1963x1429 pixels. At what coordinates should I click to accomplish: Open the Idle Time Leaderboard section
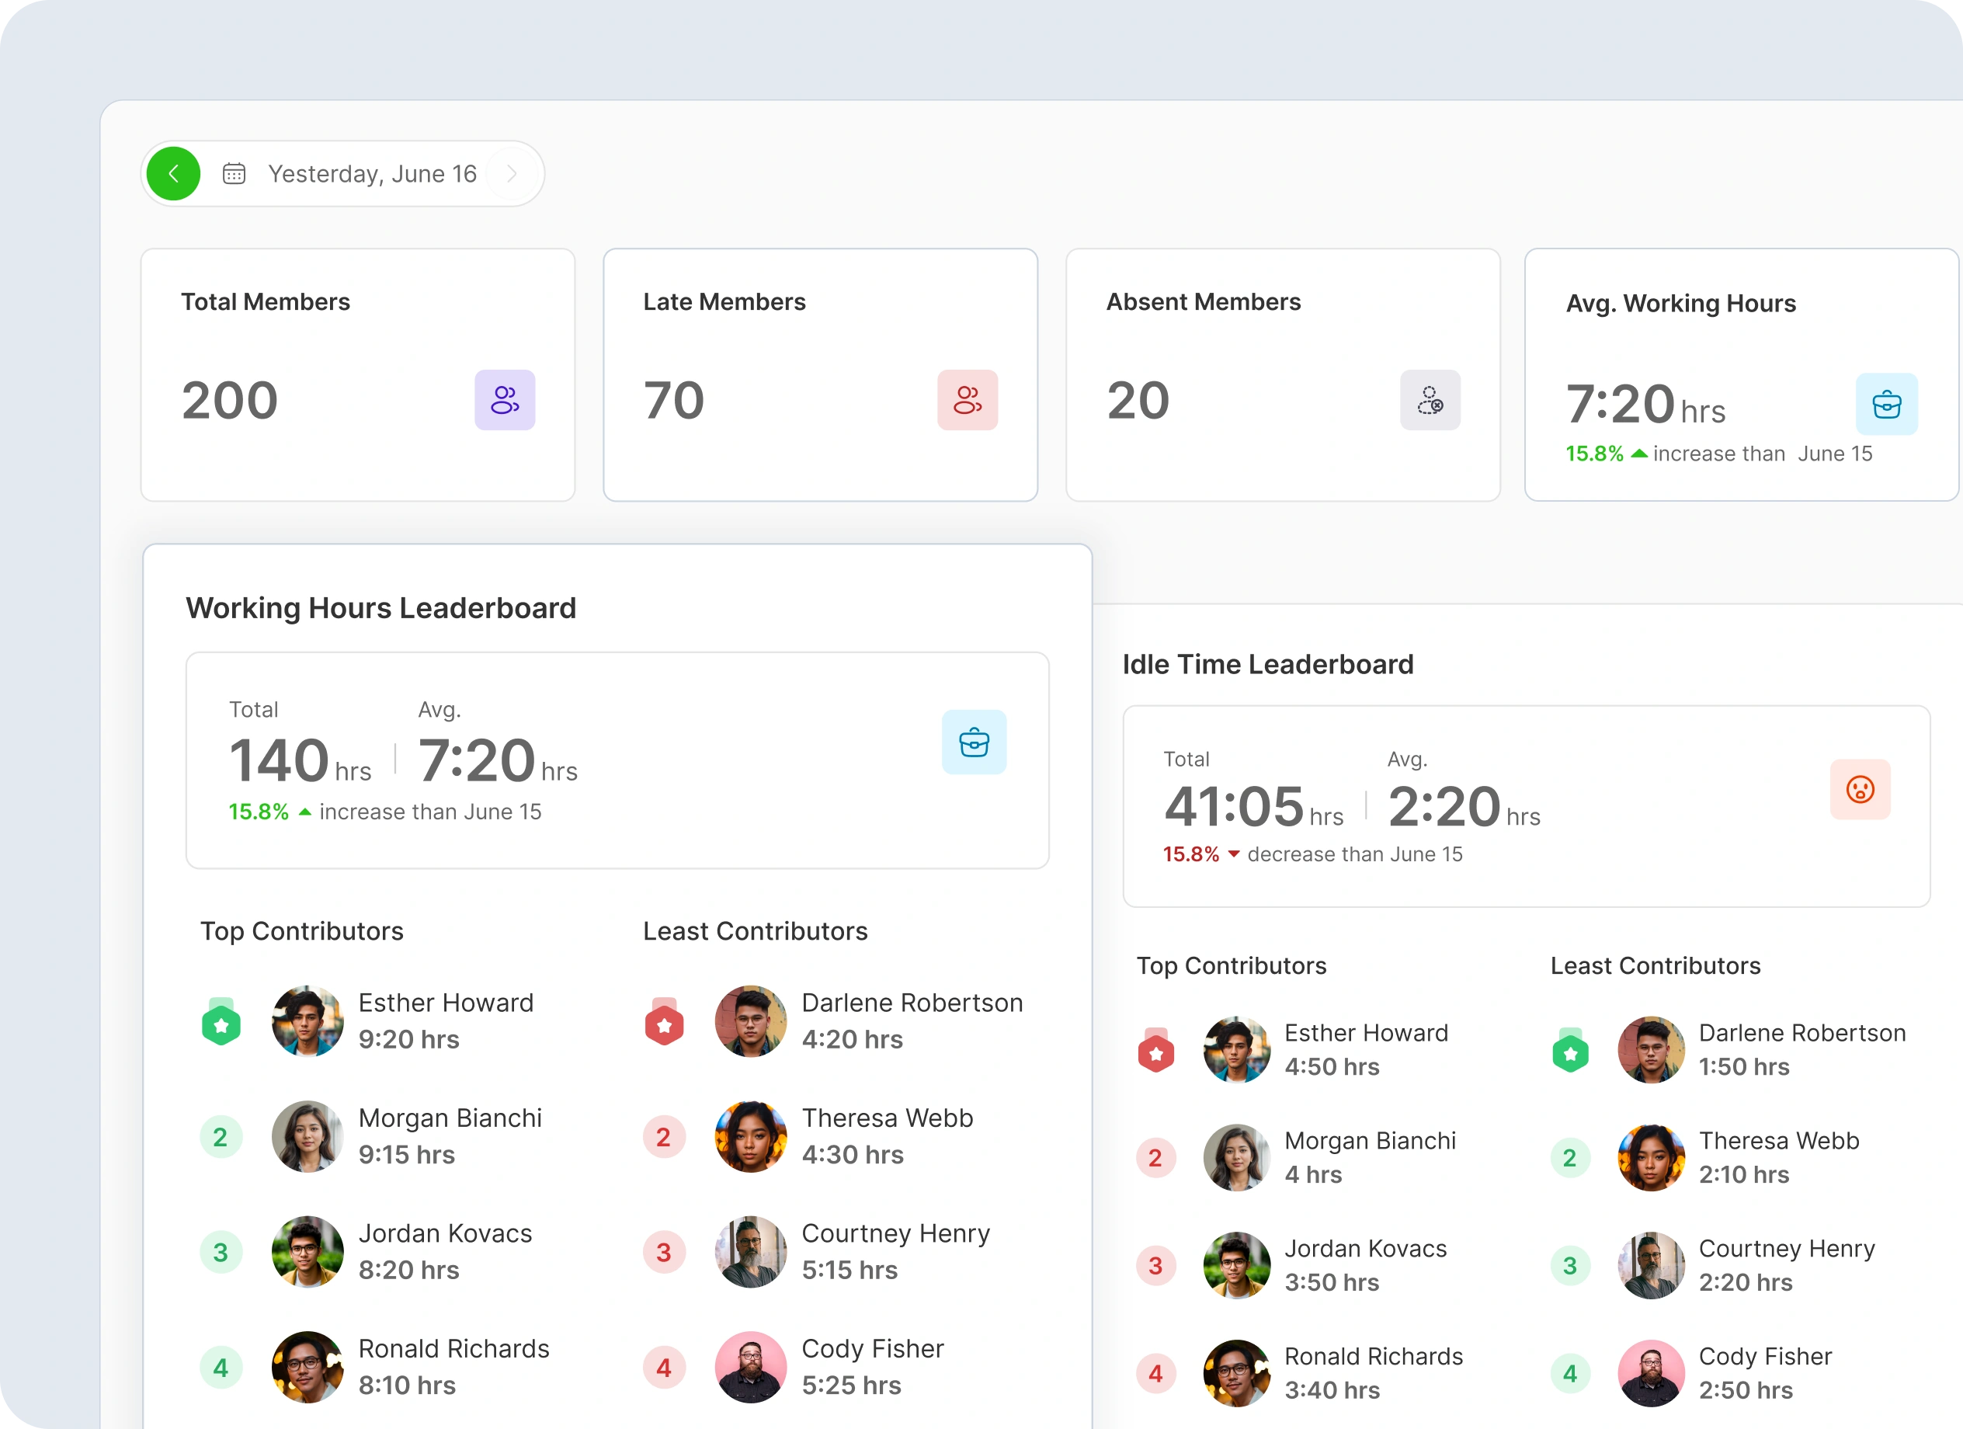(1267, 664)
